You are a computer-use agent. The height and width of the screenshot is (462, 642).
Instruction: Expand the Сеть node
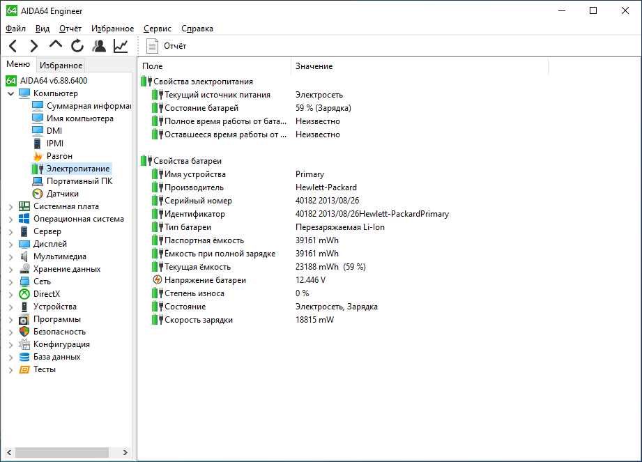[11, 282]
